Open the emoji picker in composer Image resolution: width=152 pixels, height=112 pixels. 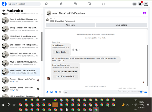click(x=141, y=92)
